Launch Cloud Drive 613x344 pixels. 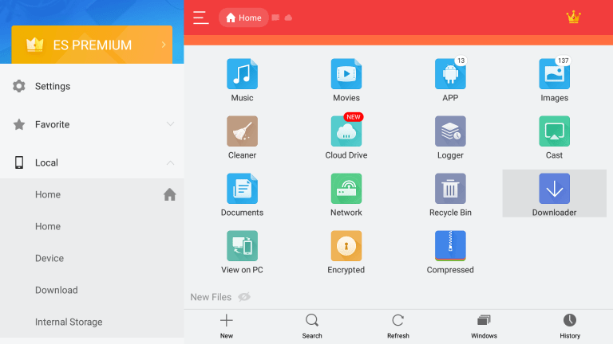346,137
